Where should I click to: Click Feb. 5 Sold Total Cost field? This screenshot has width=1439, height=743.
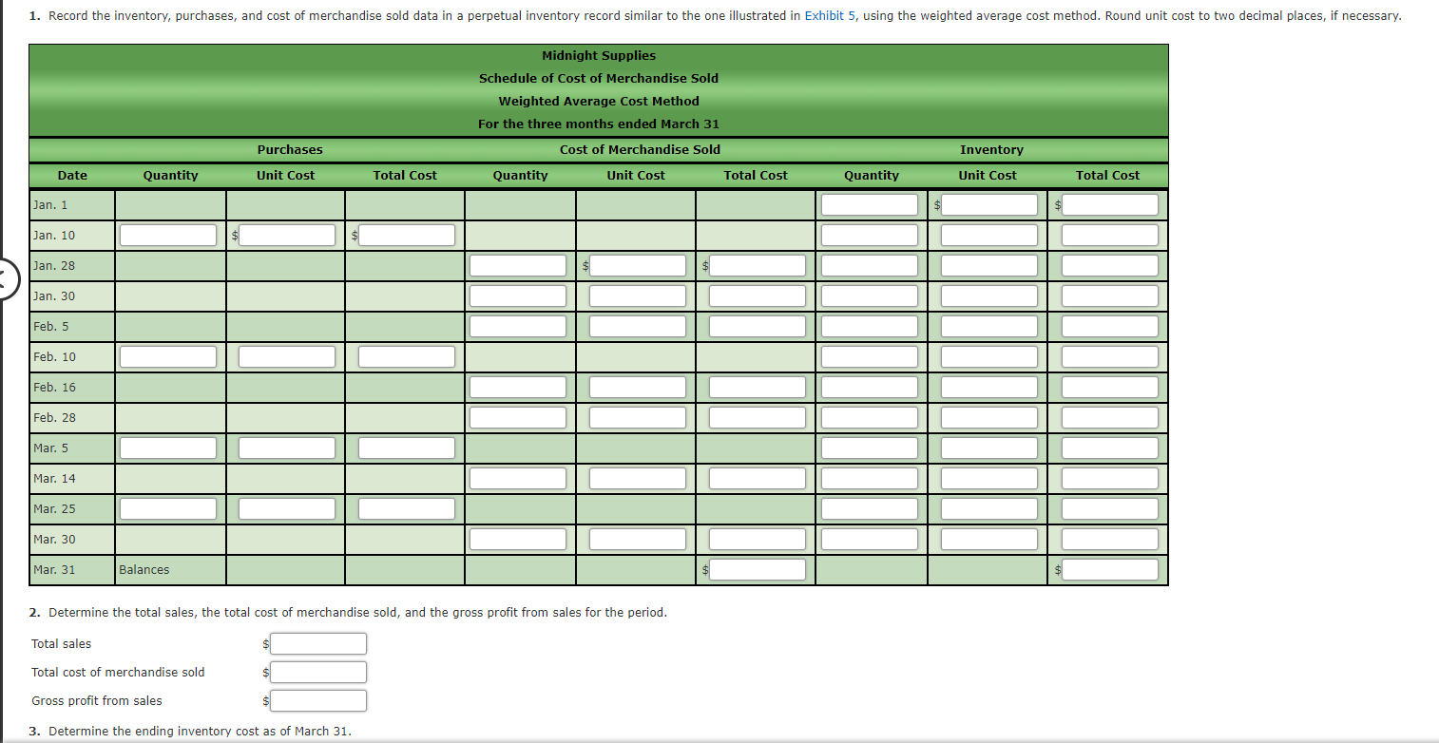[x=758, y=326]
